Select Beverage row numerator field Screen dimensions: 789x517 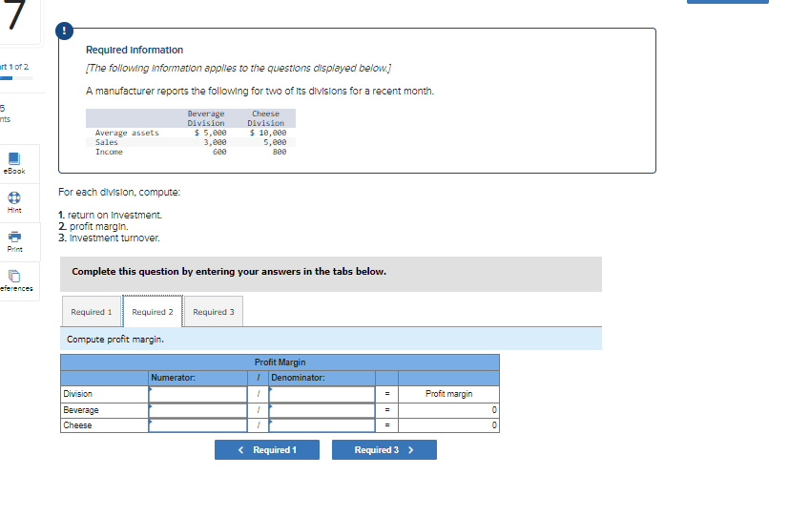point(197,410)
